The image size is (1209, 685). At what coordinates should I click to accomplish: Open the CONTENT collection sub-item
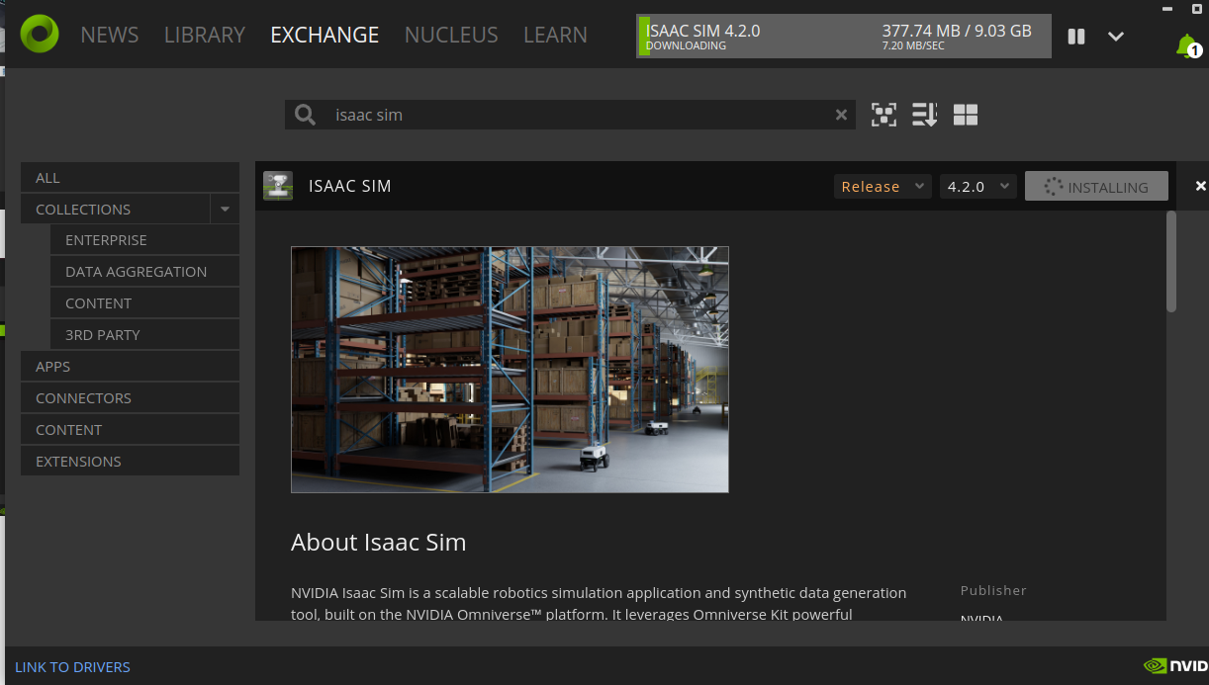145,303
